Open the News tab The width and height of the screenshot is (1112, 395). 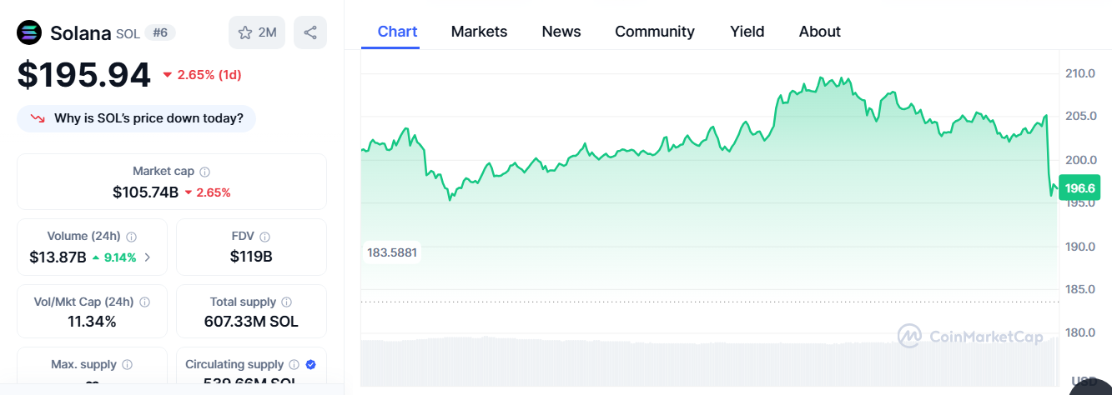pos(561,32)
